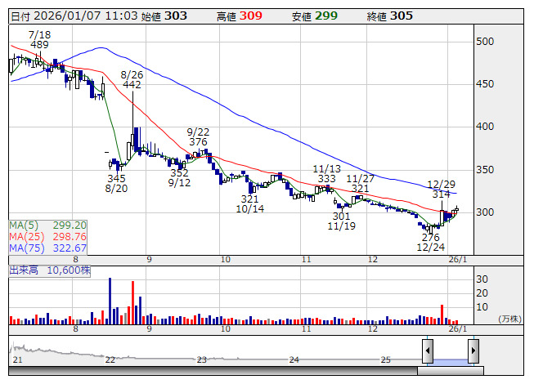534x384 pixels.
Task: Click the 352 9/12 price label
Action: [x=179, y=178]
